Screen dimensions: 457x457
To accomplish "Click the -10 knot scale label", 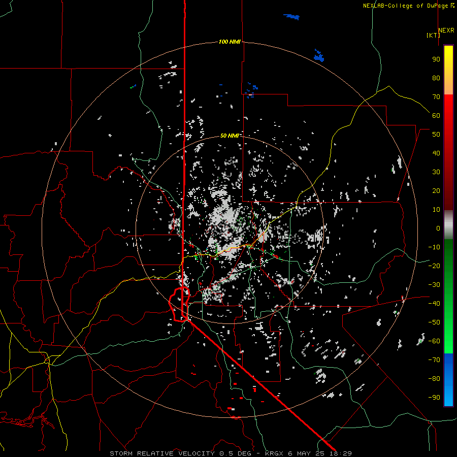I will tap(434, 247).
